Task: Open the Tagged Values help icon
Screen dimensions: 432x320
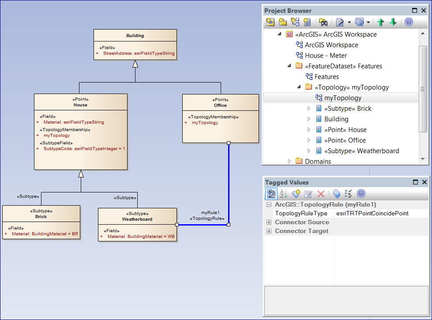Action: [x=361, y=194]
